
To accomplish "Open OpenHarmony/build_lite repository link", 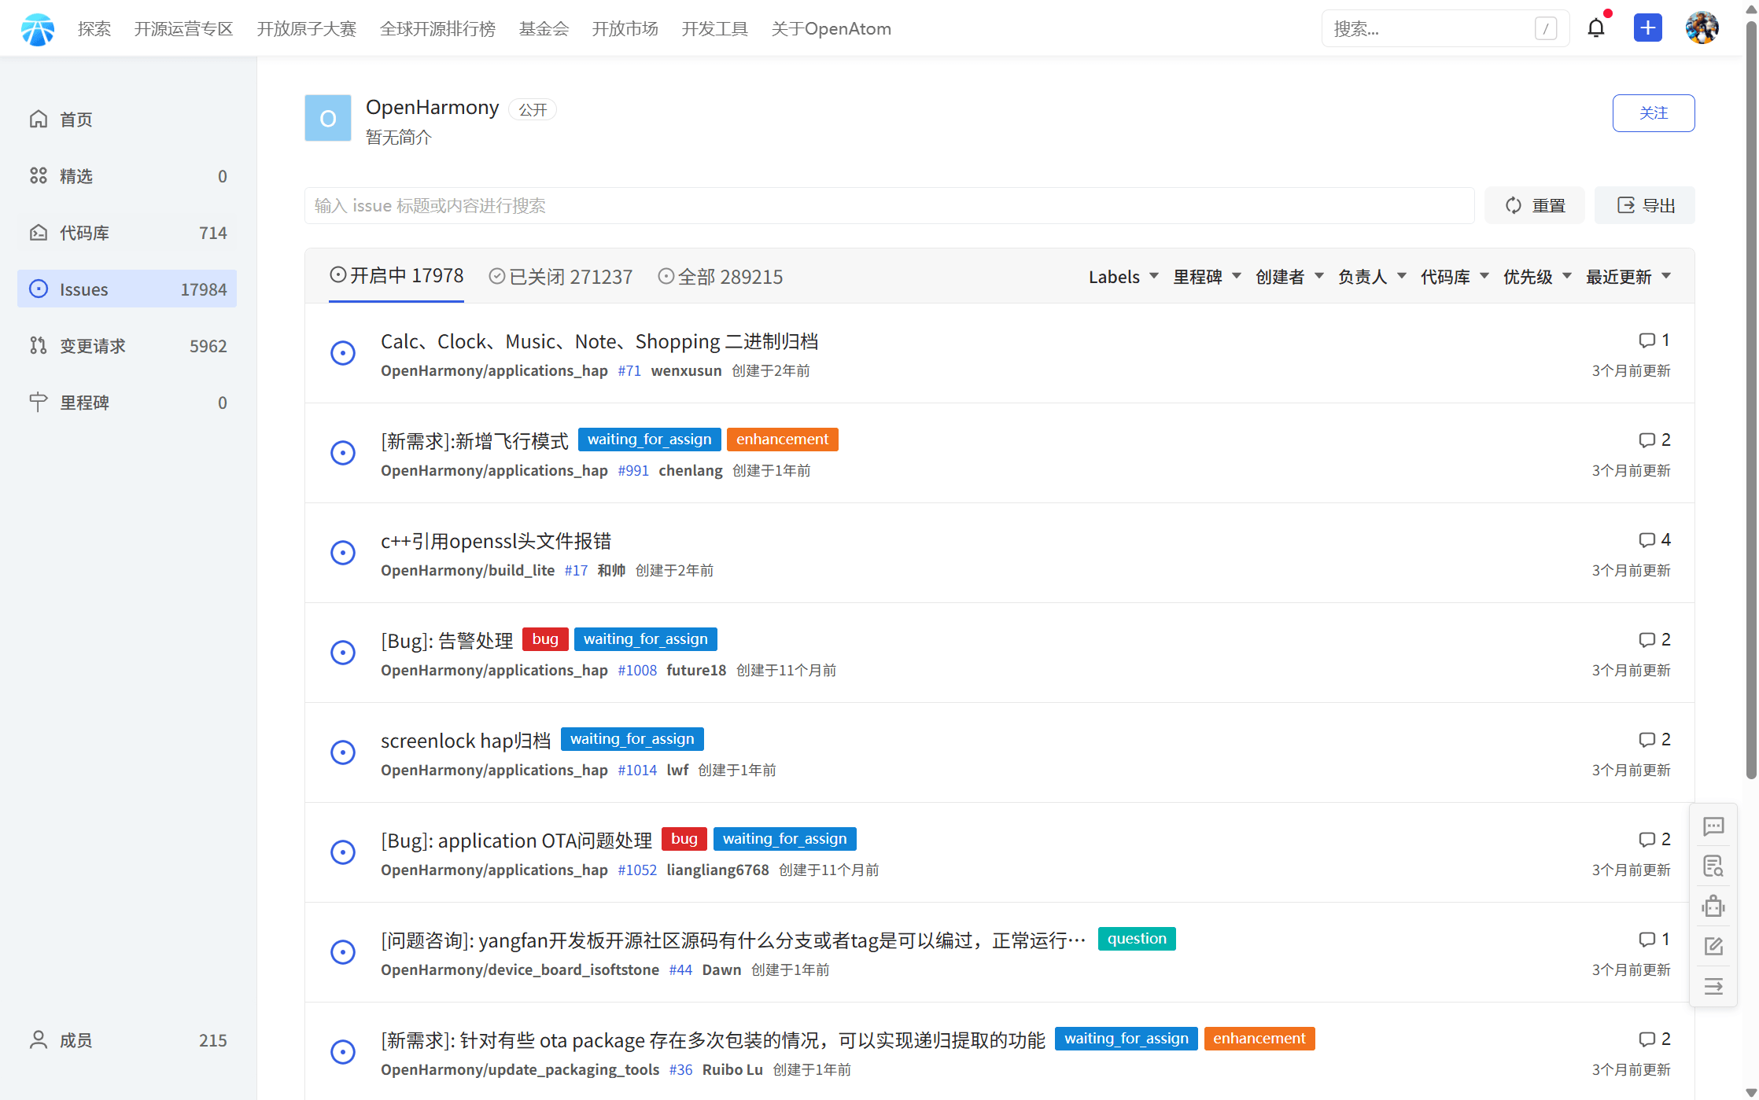I will [468, 571].
